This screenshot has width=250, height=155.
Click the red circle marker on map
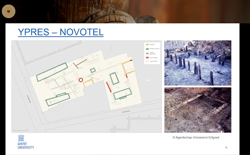[x=81, y=80]
